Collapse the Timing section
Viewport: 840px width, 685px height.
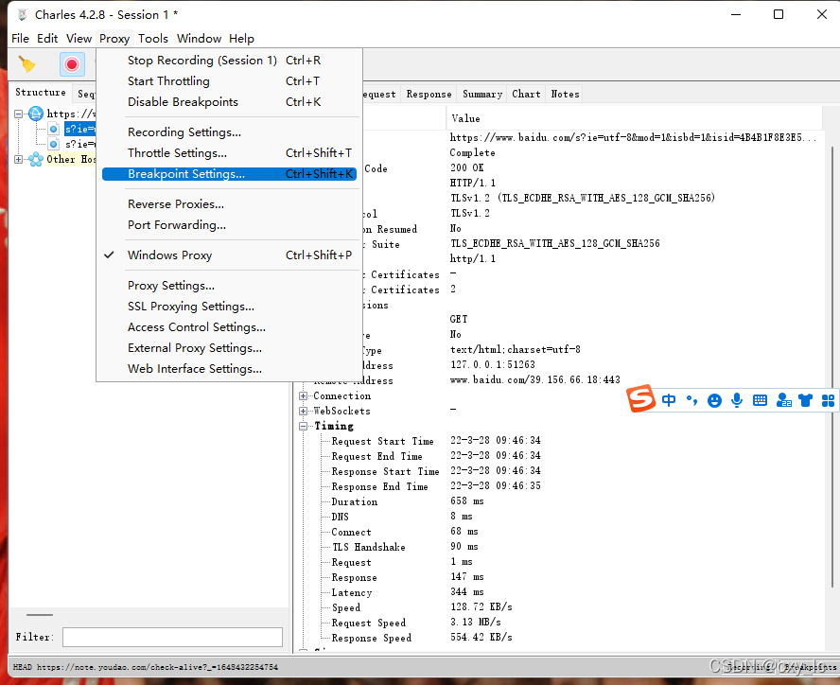pyautogui.click(x=304, y=426)
